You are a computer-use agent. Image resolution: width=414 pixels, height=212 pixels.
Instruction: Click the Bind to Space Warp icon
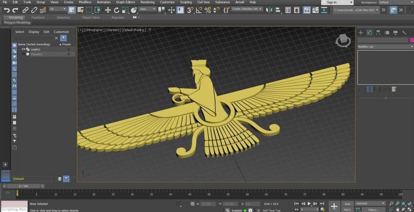coord(43,10)
